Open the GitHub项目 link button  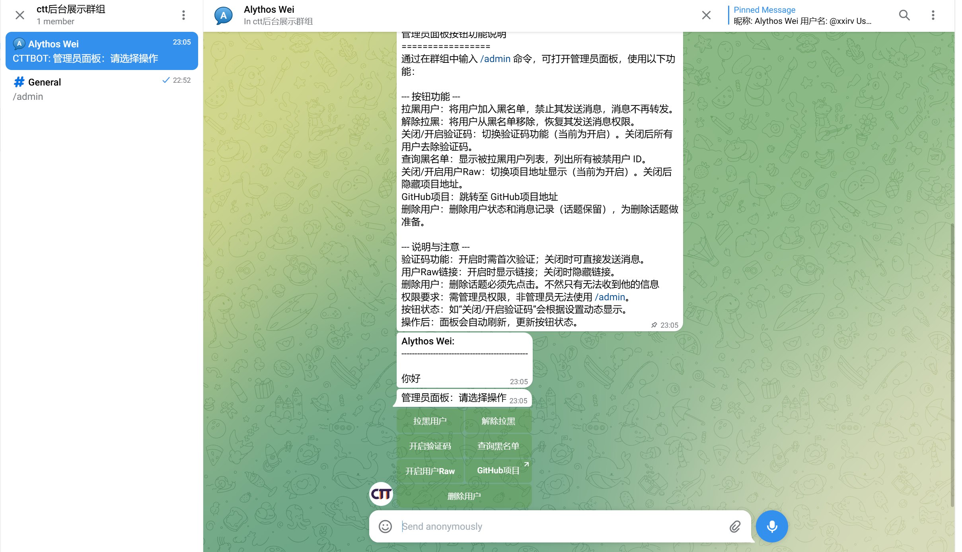498,470
